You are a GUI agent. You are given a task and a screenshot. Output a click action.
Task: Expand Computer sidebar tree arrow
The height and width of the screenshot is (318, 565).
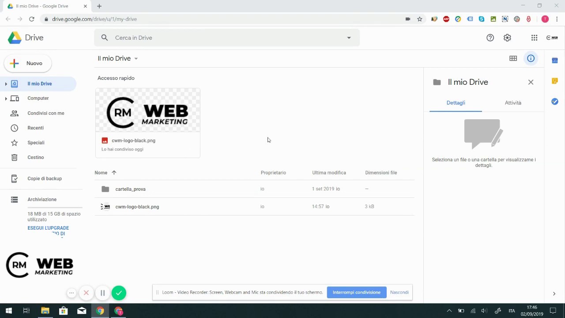(x=6, y=98)
